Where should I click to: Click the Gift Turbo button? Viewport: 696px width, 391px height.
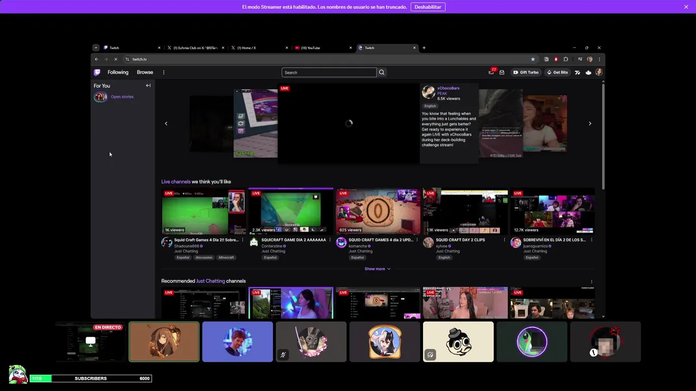526,72
